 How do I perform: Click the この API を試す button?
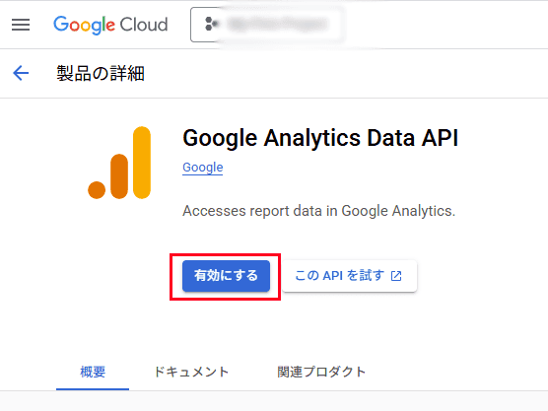350,276
